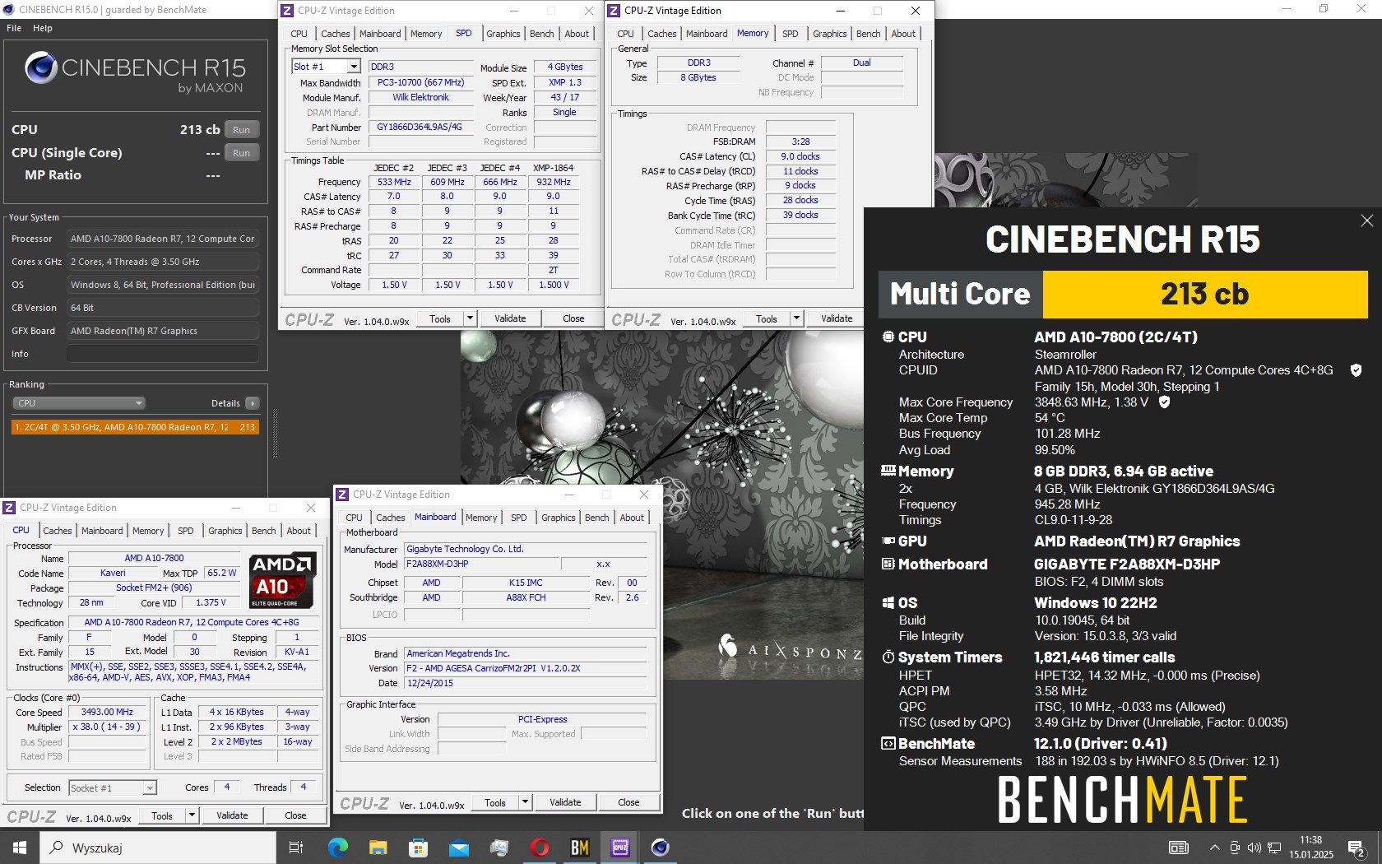
Task: Show hidden system tray icons
Action: tap(1214, 848)
